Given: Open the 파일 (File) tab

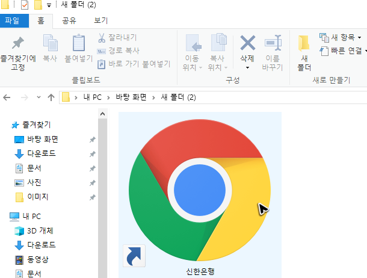Looking at the screenshot, I should (14, 20).
